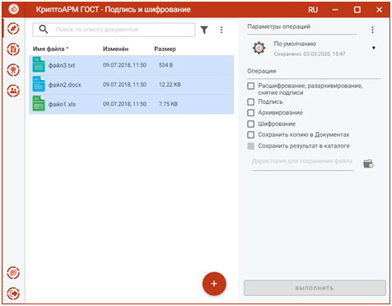Viewport: 392px width, 306px height.
Task: Select the файл3.txt file name
Action: click(x=62, y=65)
